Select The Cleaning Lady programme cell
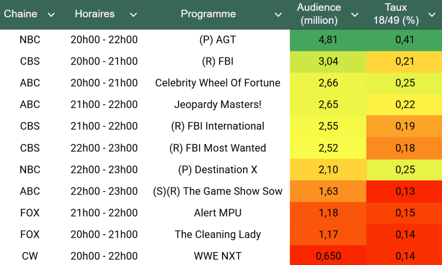This screenshot has height=265, width=442. coord(217,234)
